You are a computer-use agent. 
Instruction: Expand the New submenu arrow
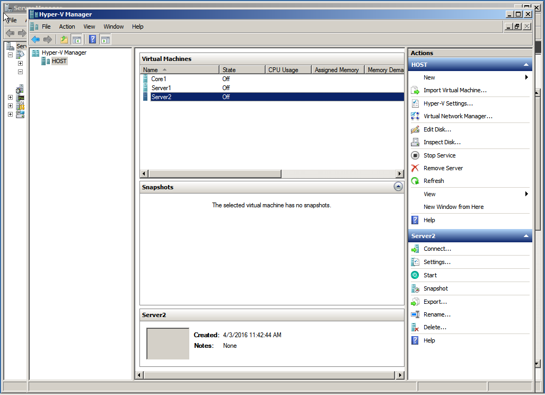point(526,77)
